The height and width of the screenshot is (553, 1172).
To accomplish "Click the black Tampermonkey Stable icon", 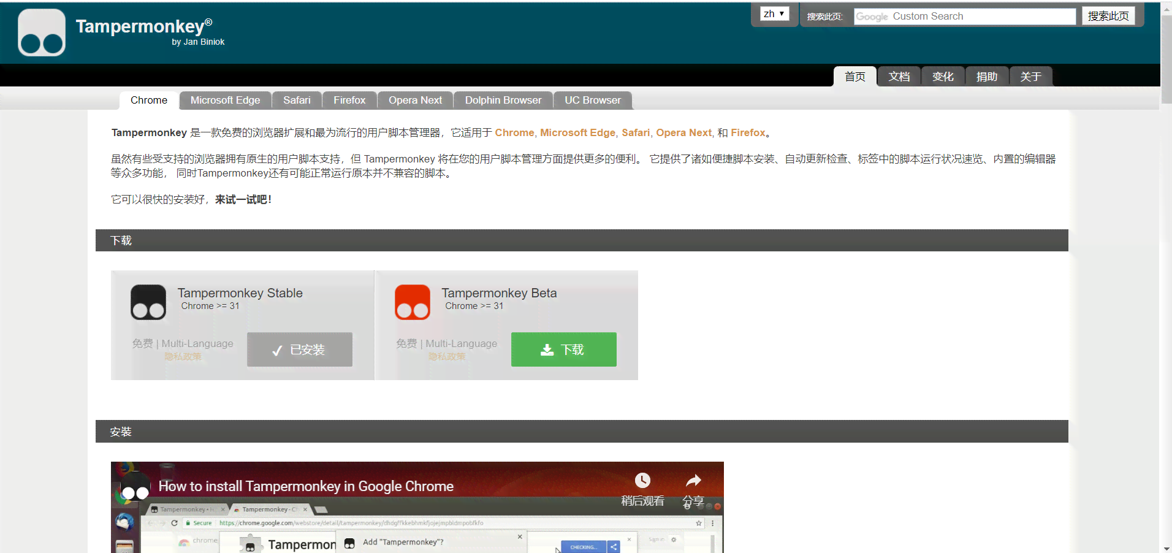I will 148,302.
